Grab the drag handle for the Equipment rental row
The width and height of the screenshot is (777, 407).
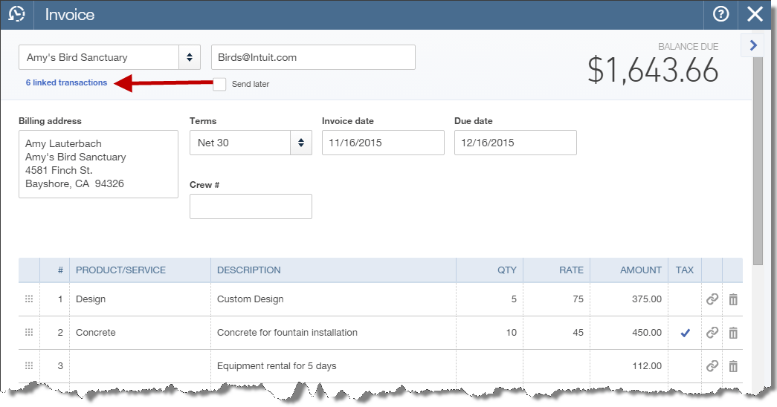29,366
